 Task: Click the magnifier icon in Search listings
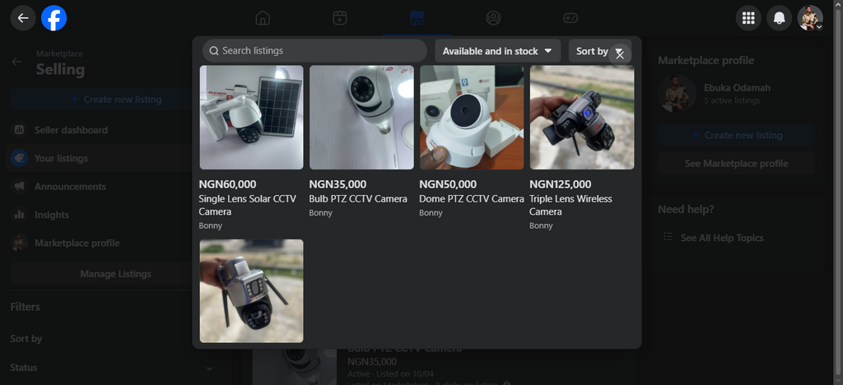pyautogui.click(x=213, y=50)
